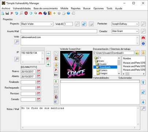Open the Buscar menu
The image size is (148, 132).
pos(87,8)
